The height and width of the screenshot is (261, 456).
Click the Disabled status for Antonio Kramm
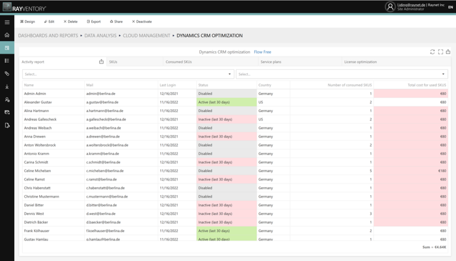click(227, 153)
